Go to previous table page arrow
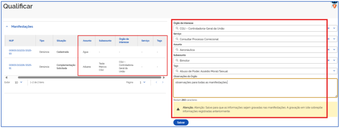Image resolution: width=340 pixels, height=128 pixels. pyautogui.click(x=156, y=83)
